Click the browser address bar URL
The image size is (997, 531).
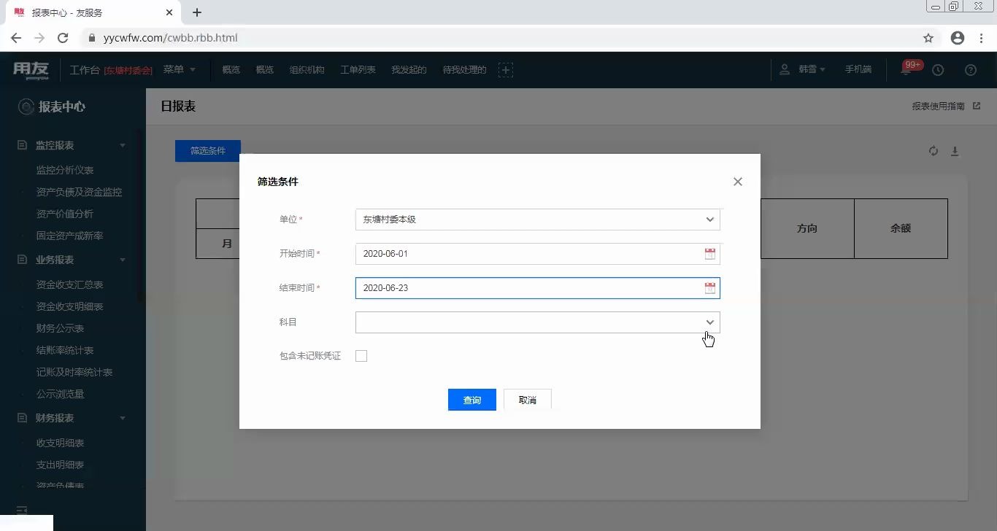(x=170, y=38)
